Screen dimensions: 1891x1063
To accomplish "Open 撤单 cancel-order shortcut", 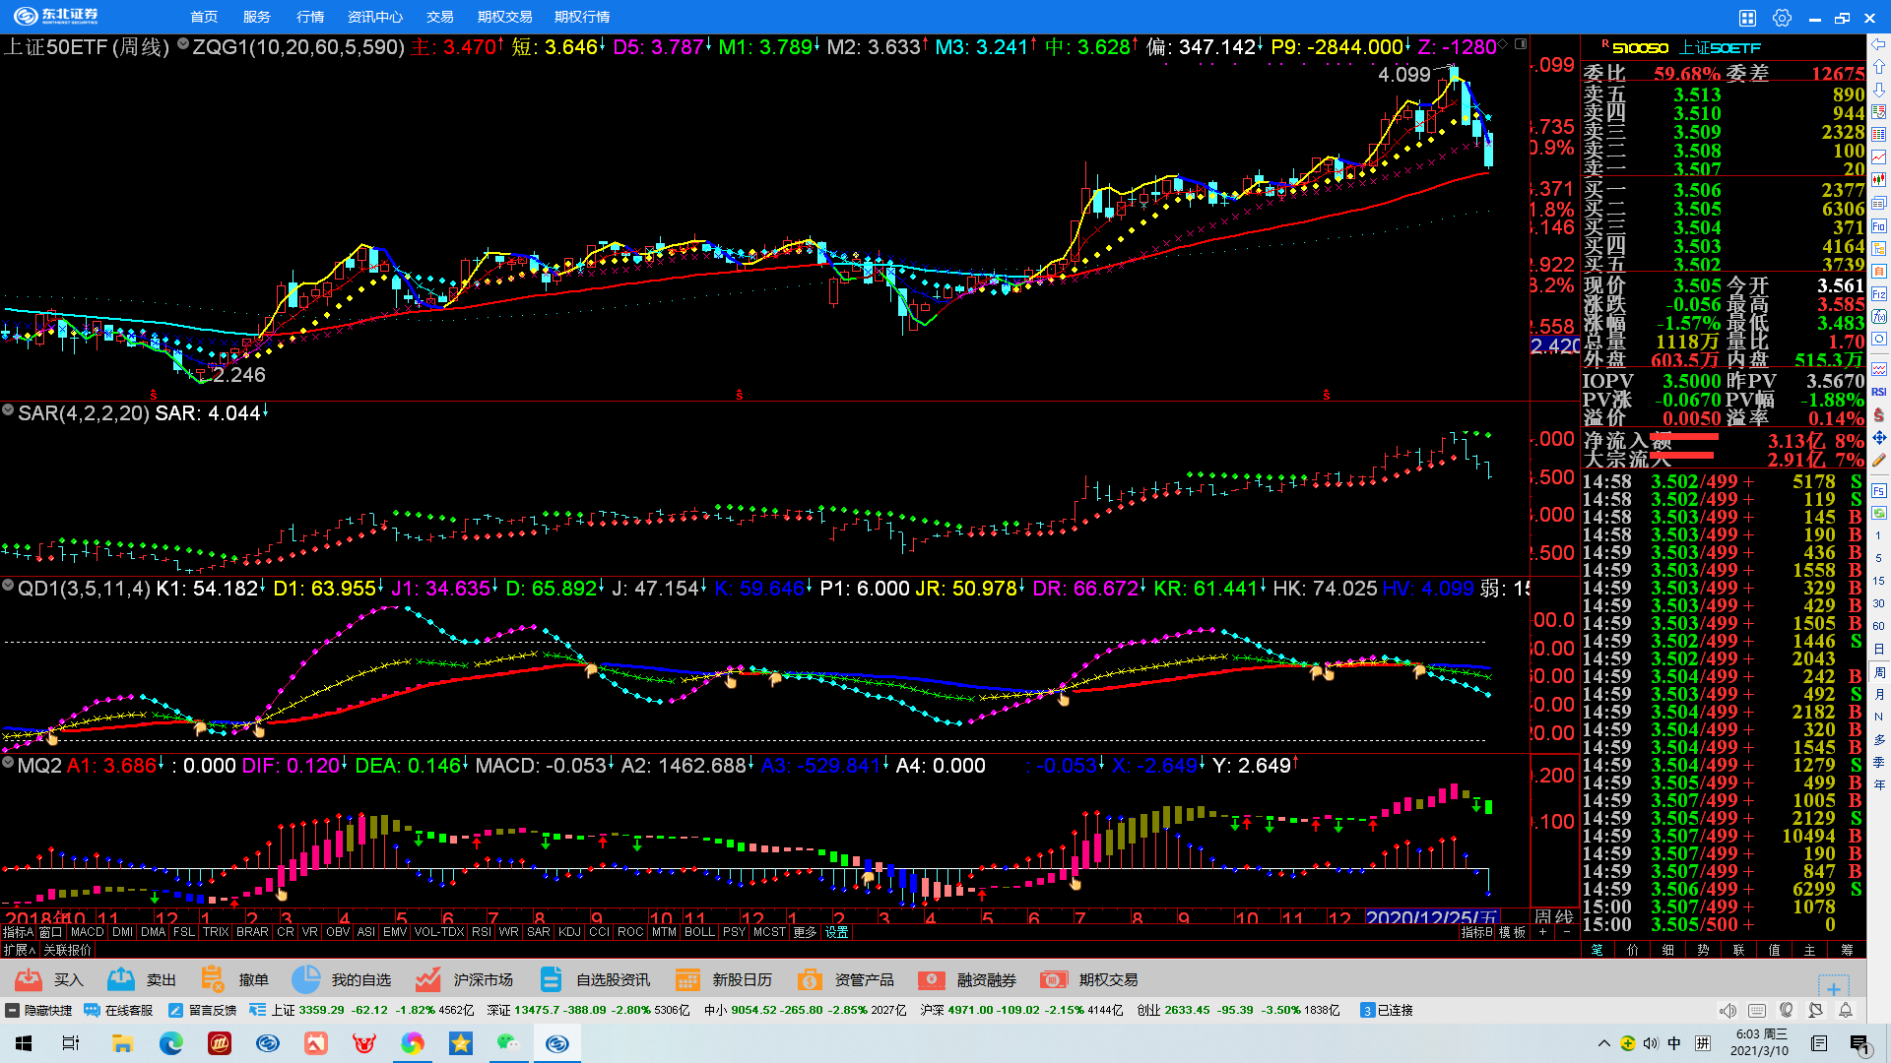I will pyautogui.click(x=213, y=979).
